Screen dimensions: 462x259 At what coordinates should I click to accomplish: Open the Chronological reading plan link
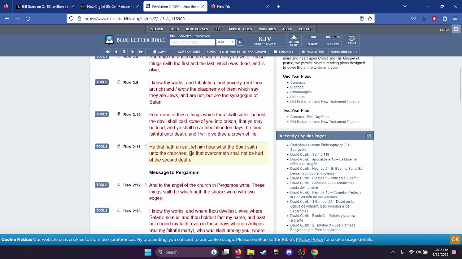(x=301, y=92)
